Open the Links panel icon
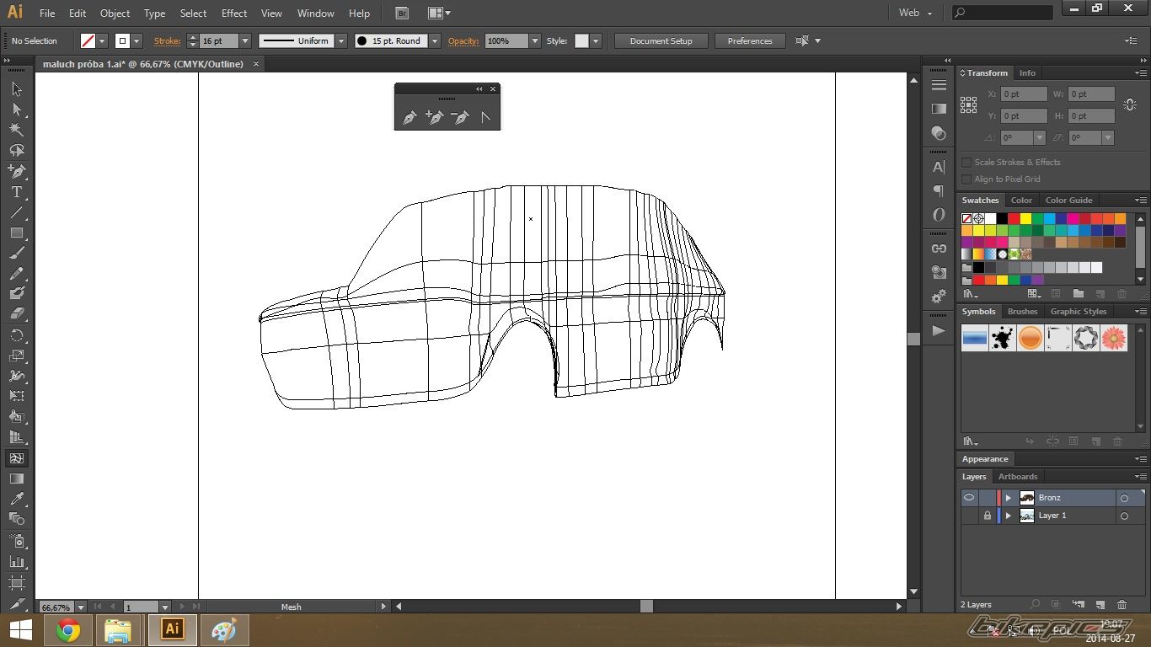1151x647 pixels. (939, 249)
